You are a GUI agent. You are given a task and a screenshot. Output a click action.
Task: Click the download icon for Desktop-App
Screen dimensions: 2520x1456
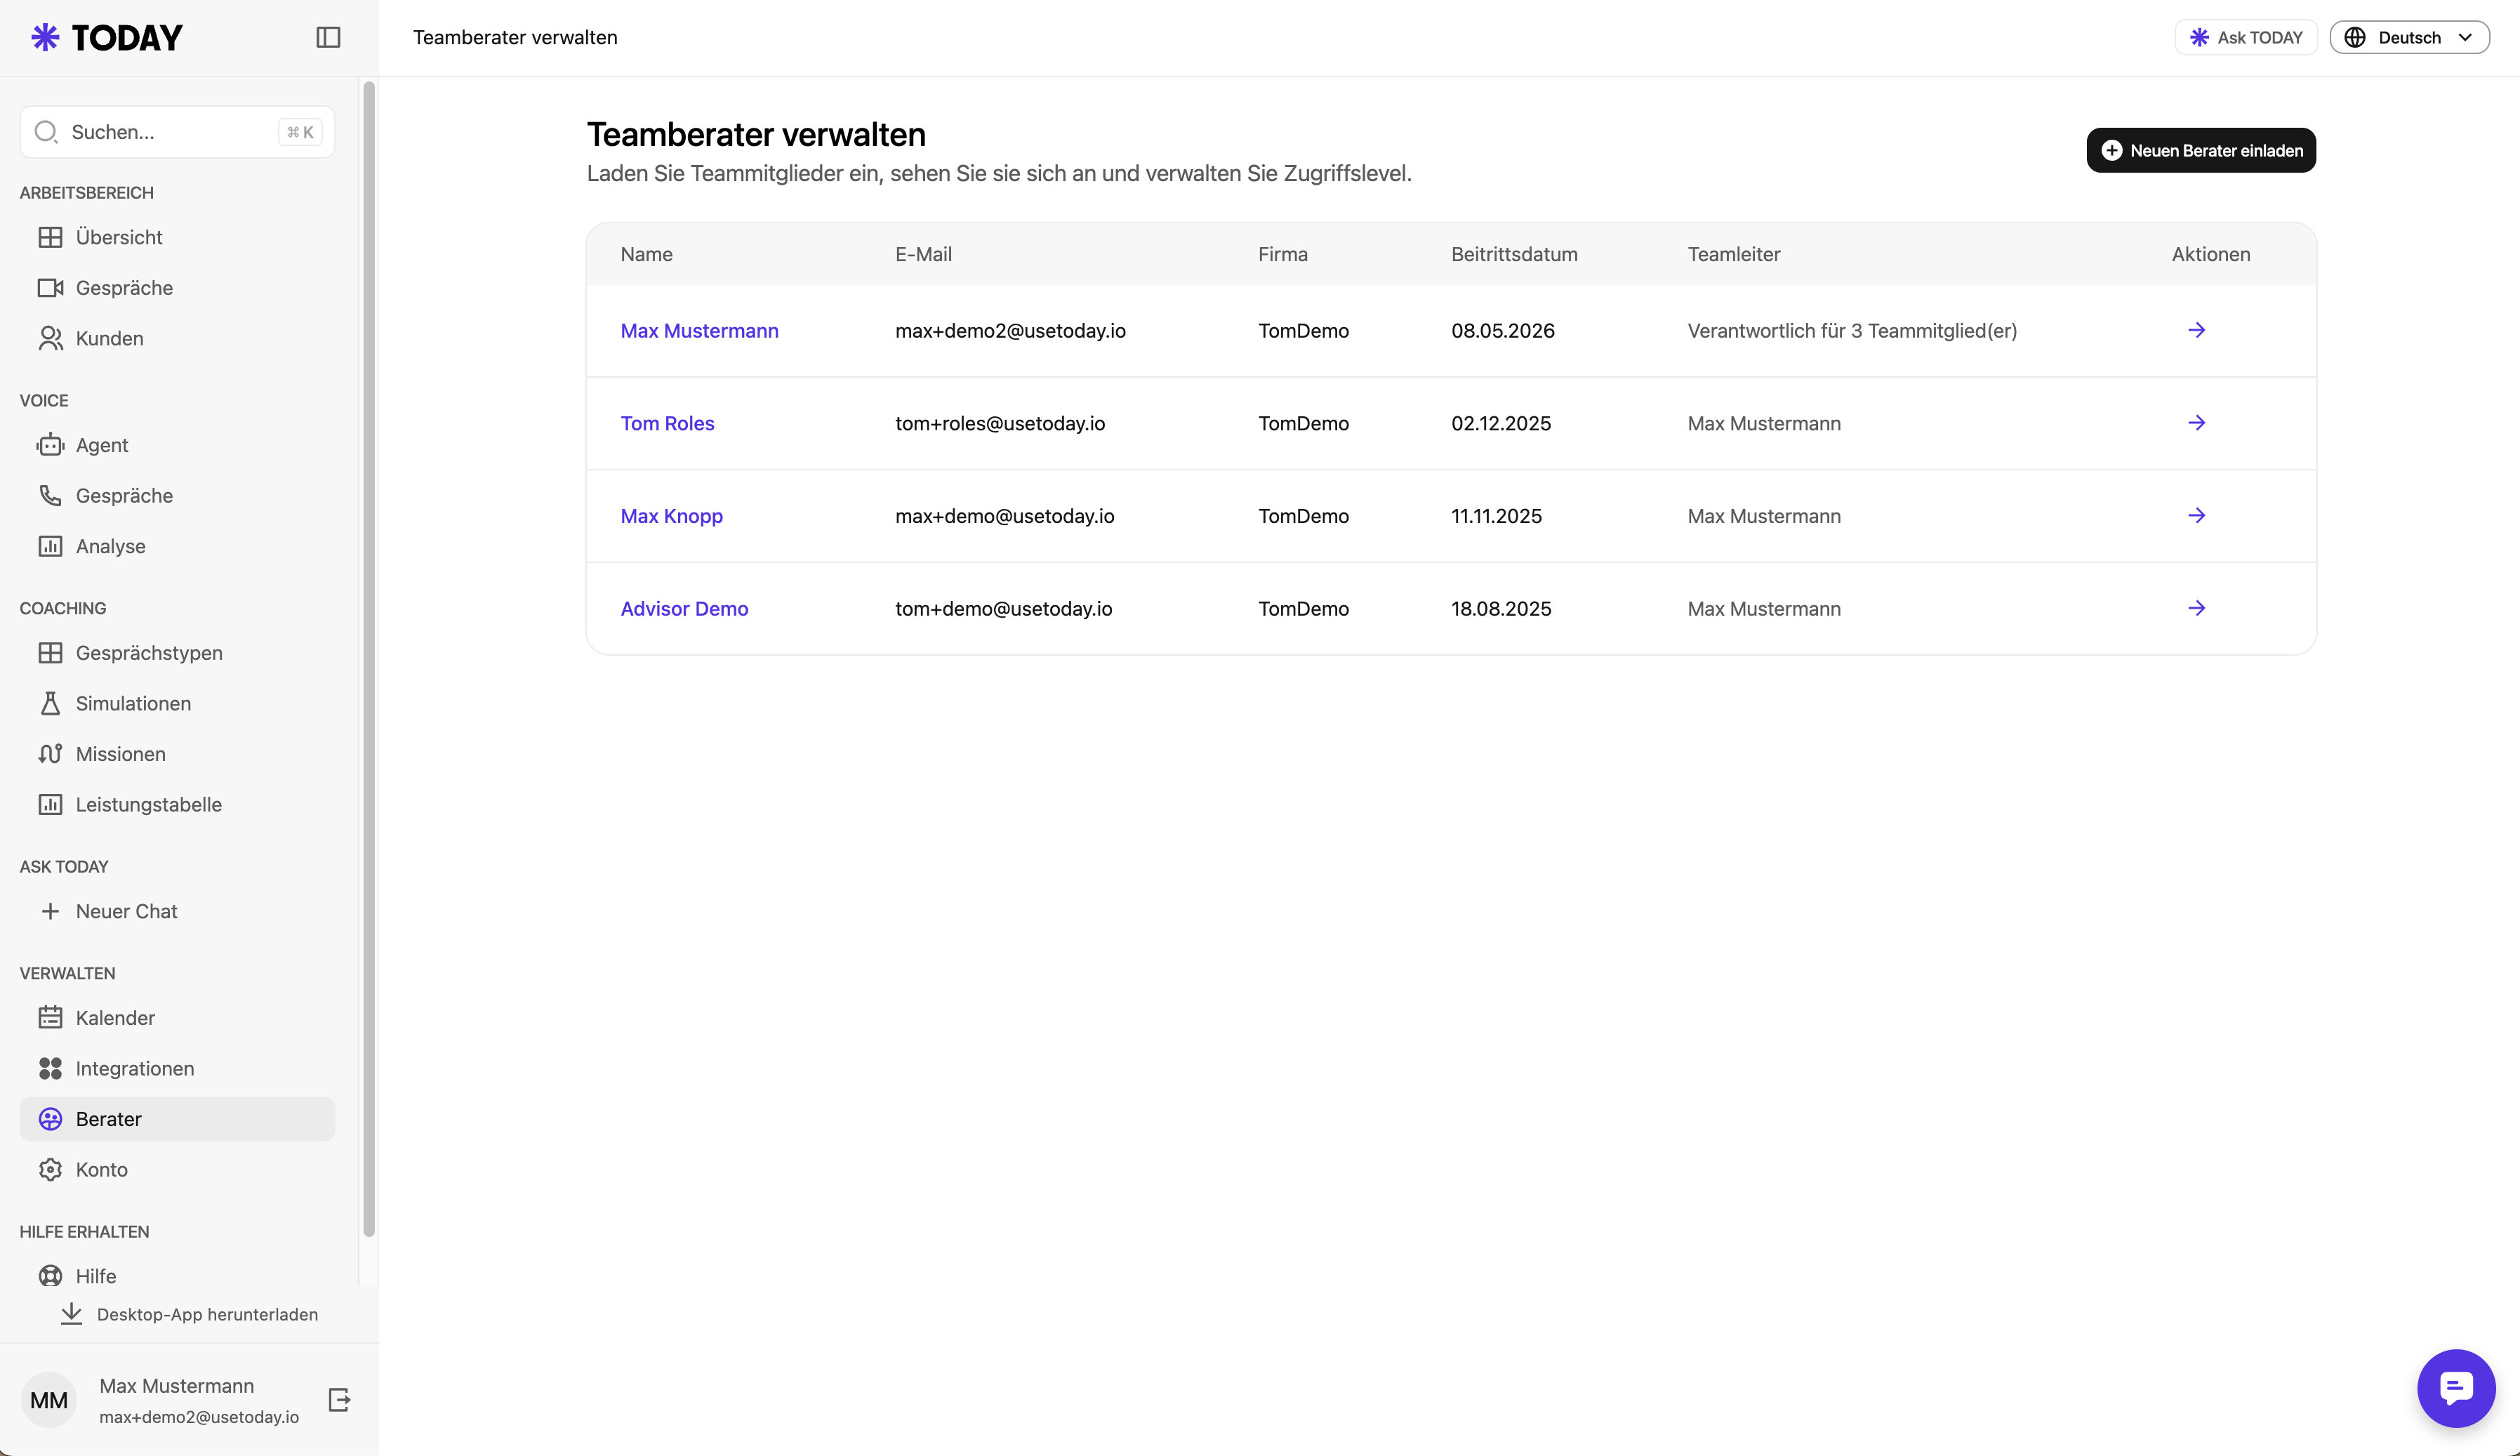click(x=71, y=1314)
